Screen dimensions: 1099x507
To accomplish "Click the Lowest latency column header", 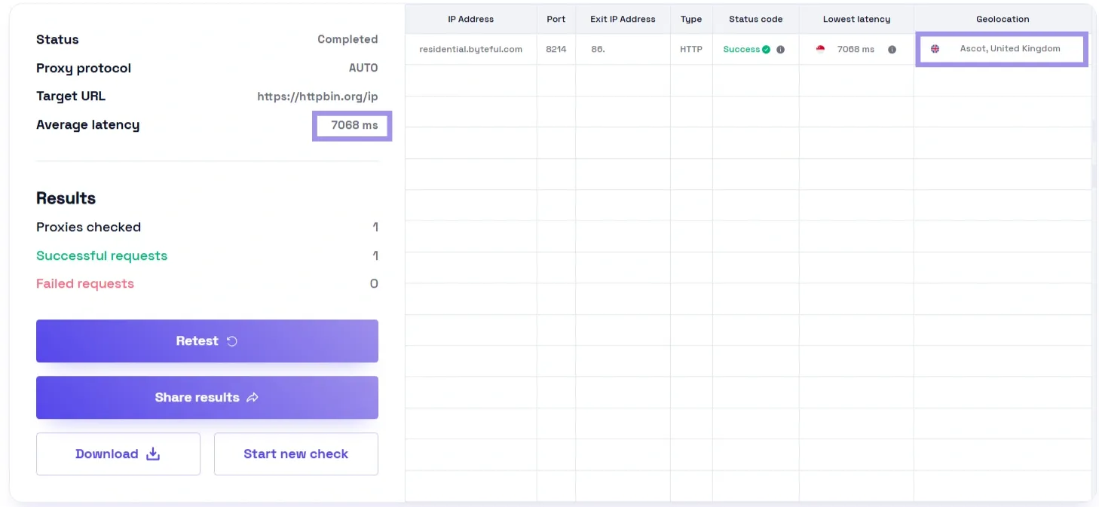I will 856,19.
